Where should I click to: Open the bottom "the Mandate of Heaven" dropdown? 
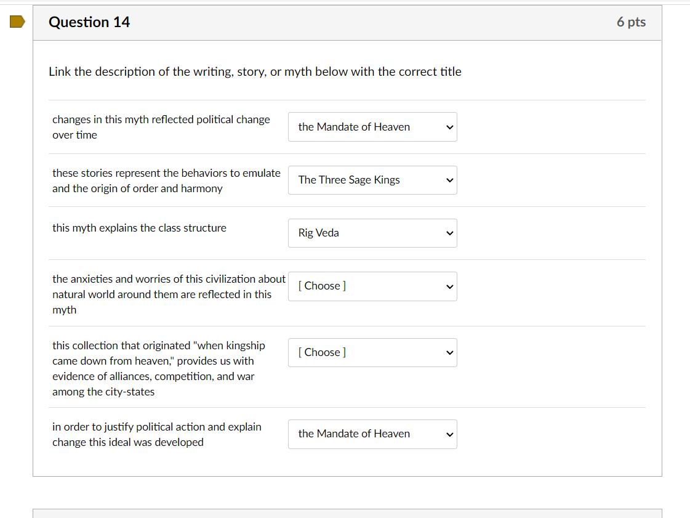click(372, 434)
